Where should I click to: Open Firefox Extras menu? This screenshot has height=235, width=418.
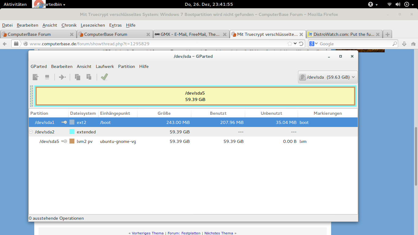click(115, 25)
